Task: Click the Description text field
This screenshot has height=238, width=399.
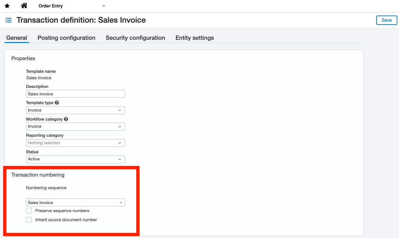Action: pyautogui.click(x=75, y=94)
